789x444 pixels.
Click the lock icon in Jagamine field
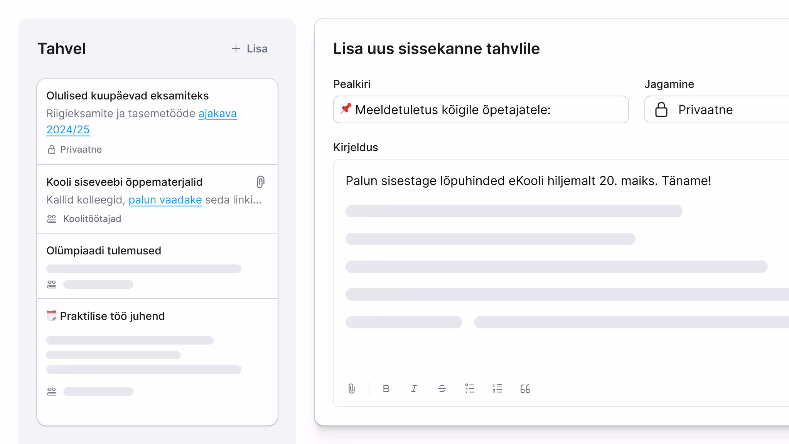[661, 110]
